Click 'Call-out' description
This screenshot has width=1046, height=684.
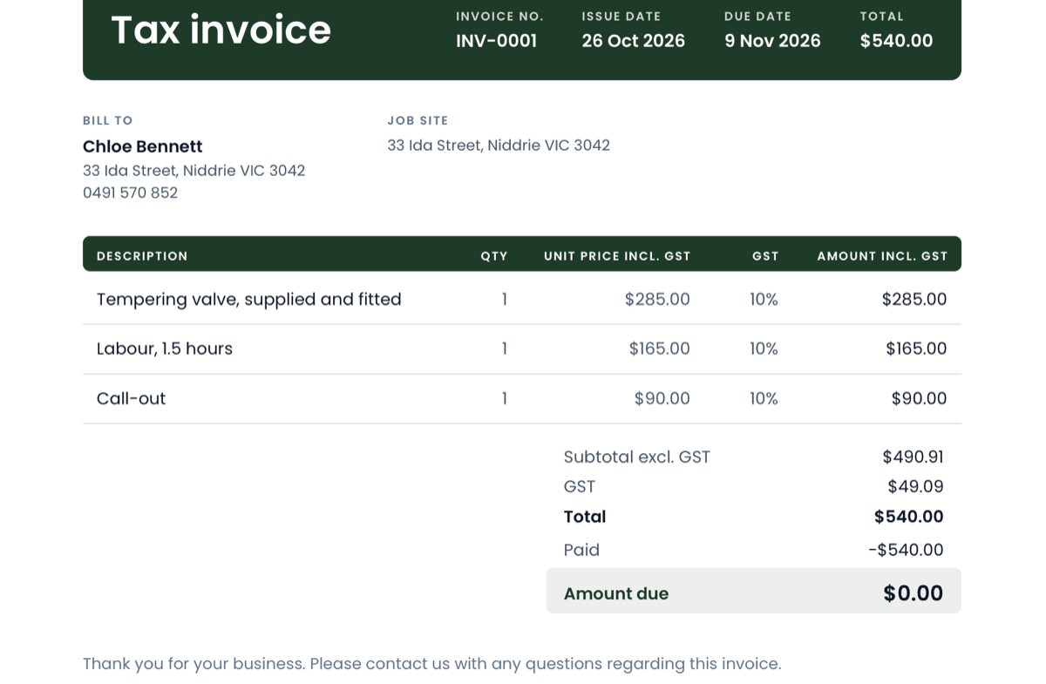pyautogui.click(x=131, y=399)
